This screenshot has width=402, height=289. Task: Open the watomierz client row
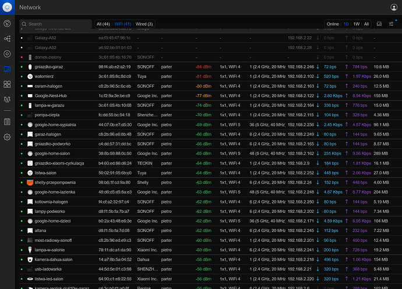[210, 76]
